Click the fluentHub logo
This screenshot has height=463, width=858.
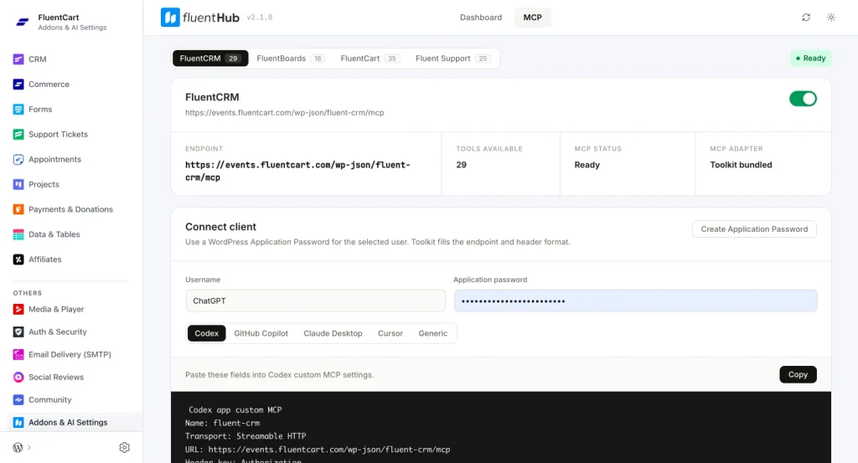(x=199, y=18)
